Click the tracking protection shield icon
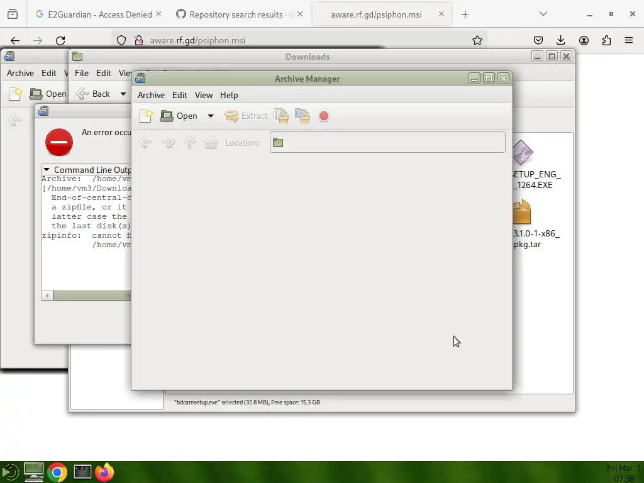644x483 pixels. (x=121, y=40)
